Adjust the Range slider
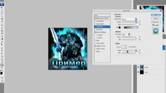The height and width of the screenshot is (93, 166). 128,51
